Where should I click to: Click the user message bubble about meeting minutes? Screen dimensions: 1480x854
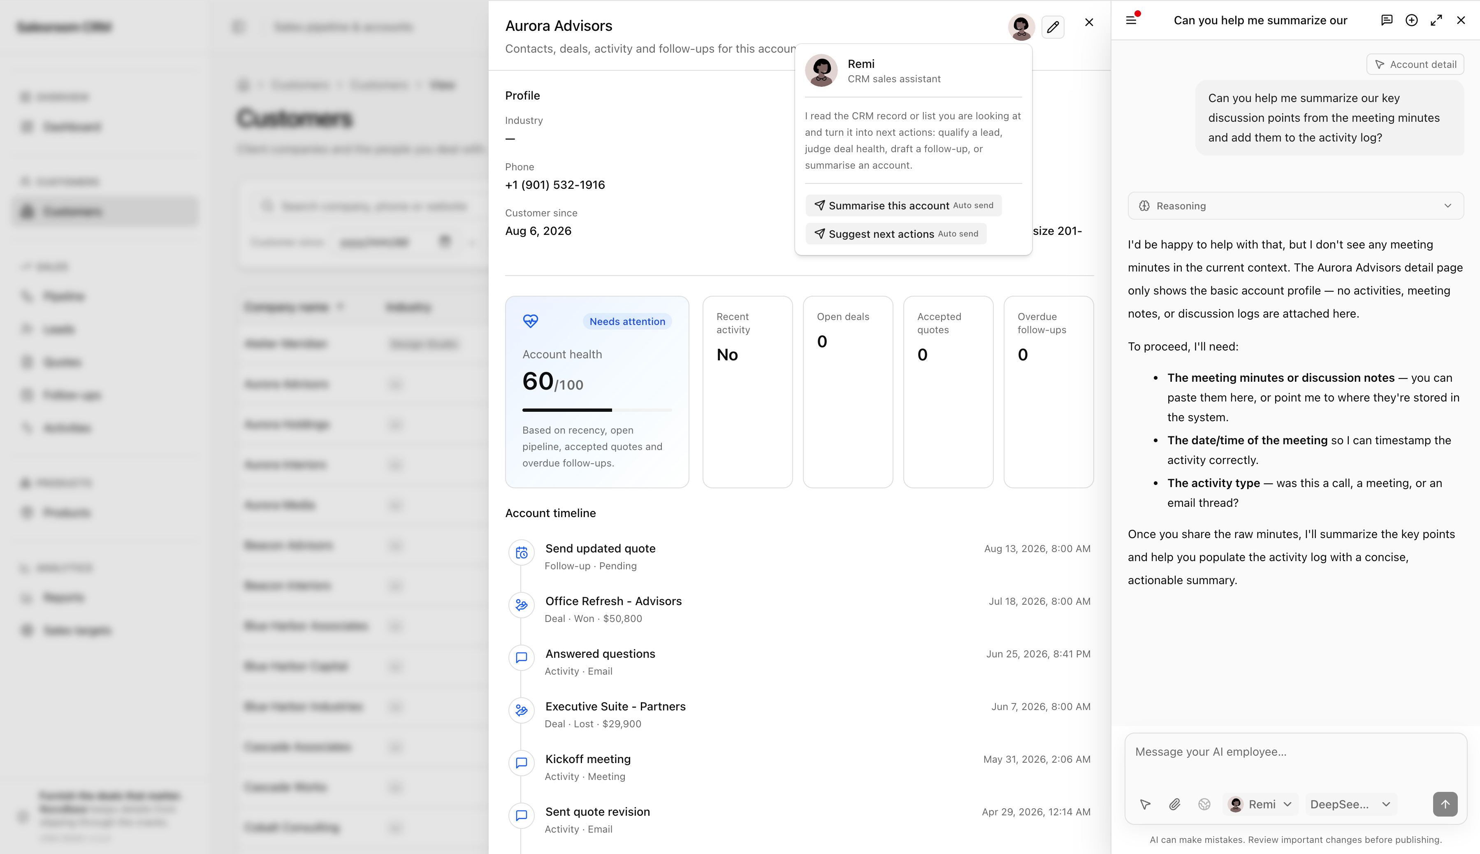pos(1329,118)
